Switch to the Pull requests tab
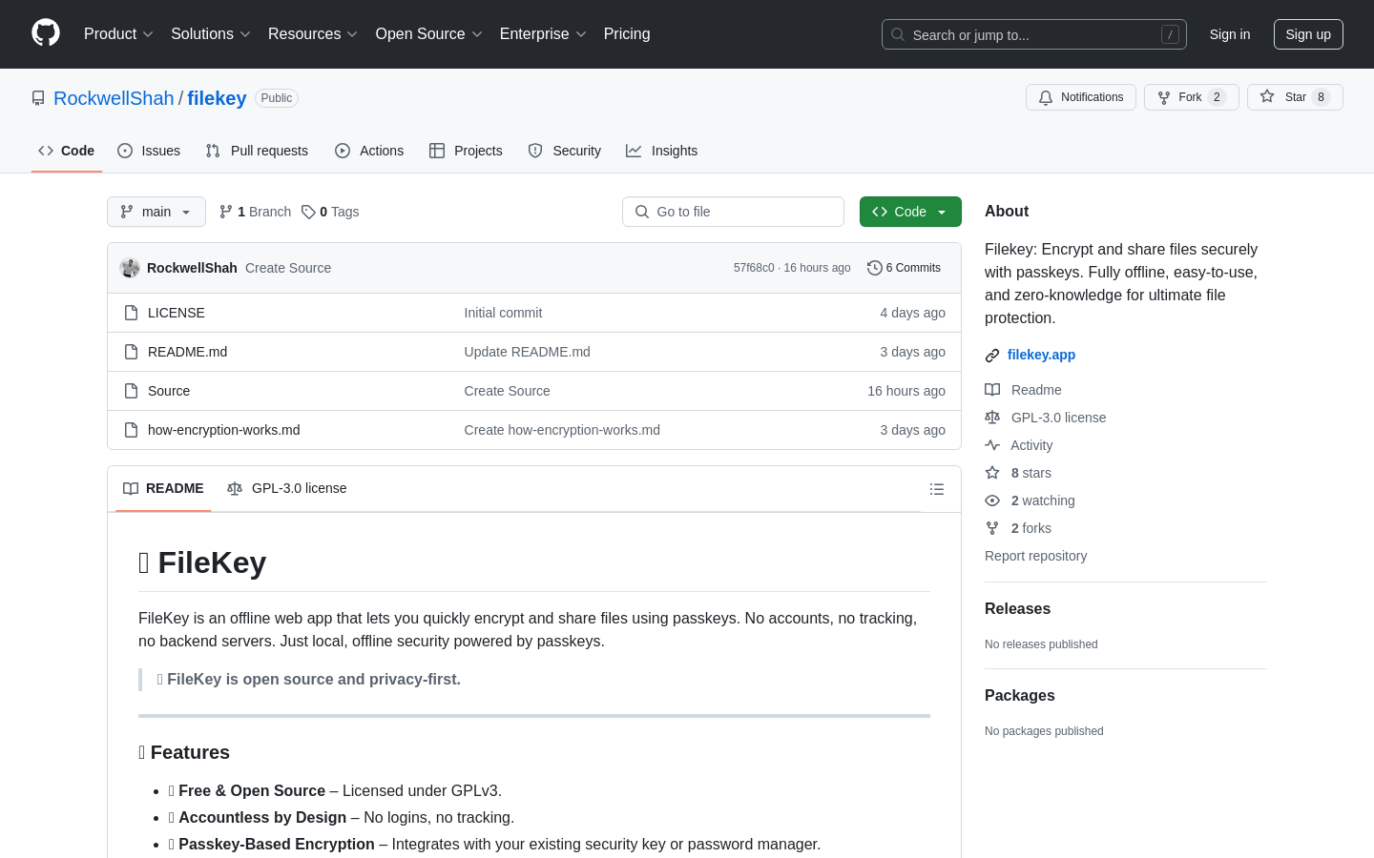Image resolution: width=1374 pixels, height=858 pixels. (257, 151)
